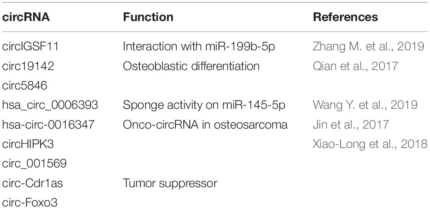Select the circ-Cdr1as entry

point(32,183)
